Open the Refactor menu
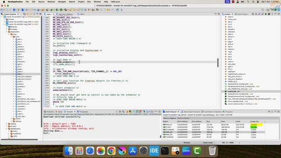 [51, 2]
